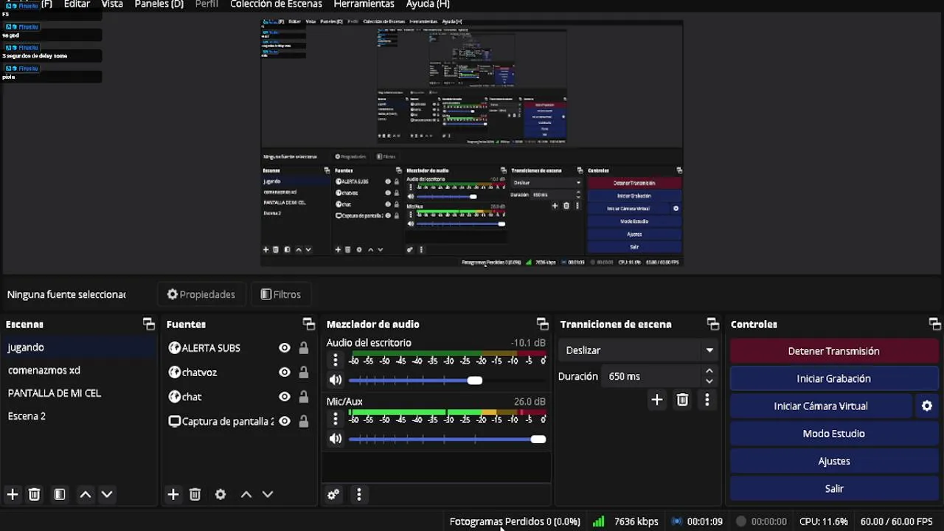Viewport: 944px width, 531px height.
Task: Add a new scene transition
Action: tap(657, 400)
